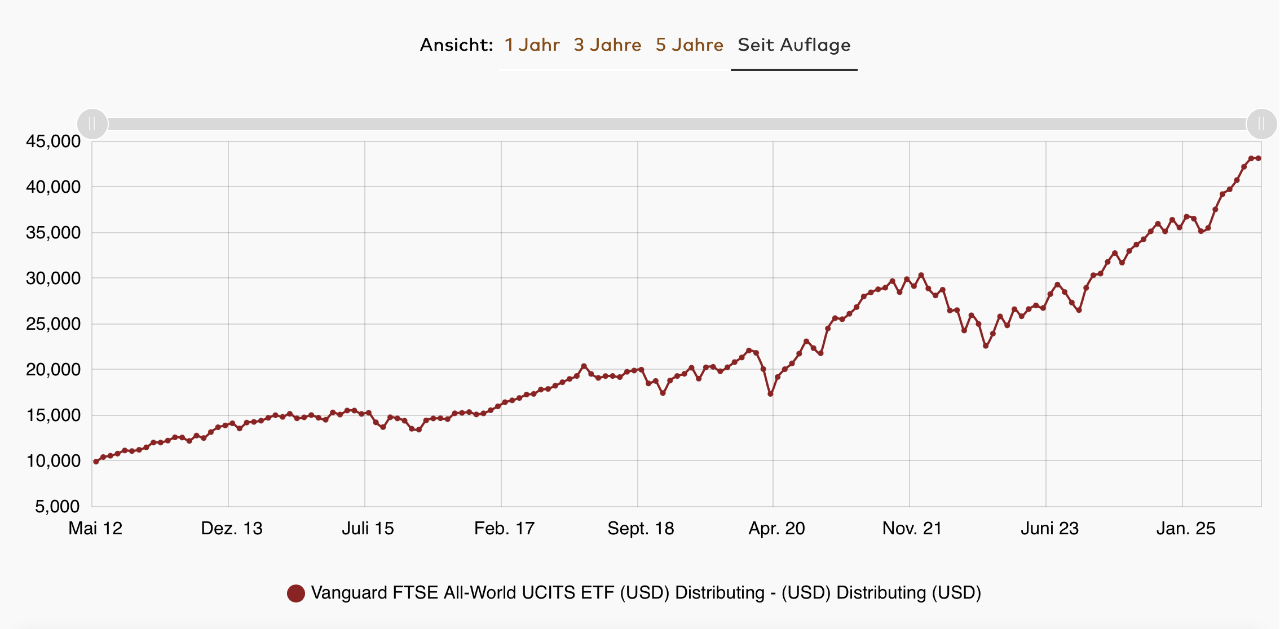Switch to the "3 Jahre" view
This screenshot has width=1280, height=629.
607,45
